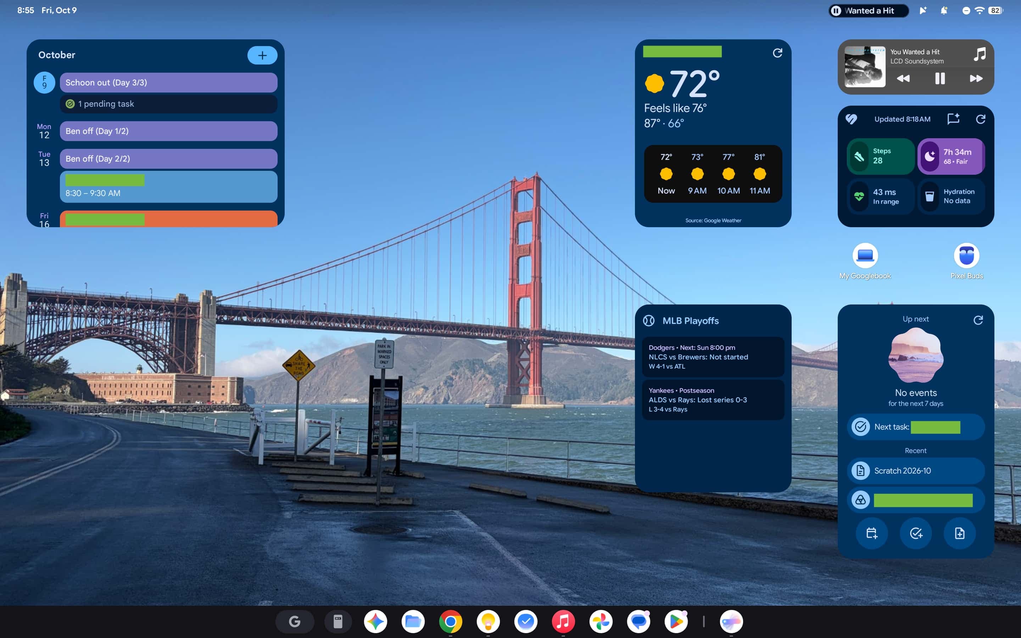Screen dimensions: 1021x638
Task: Open Ben off (Day 2/2) event
Action: 168,159
